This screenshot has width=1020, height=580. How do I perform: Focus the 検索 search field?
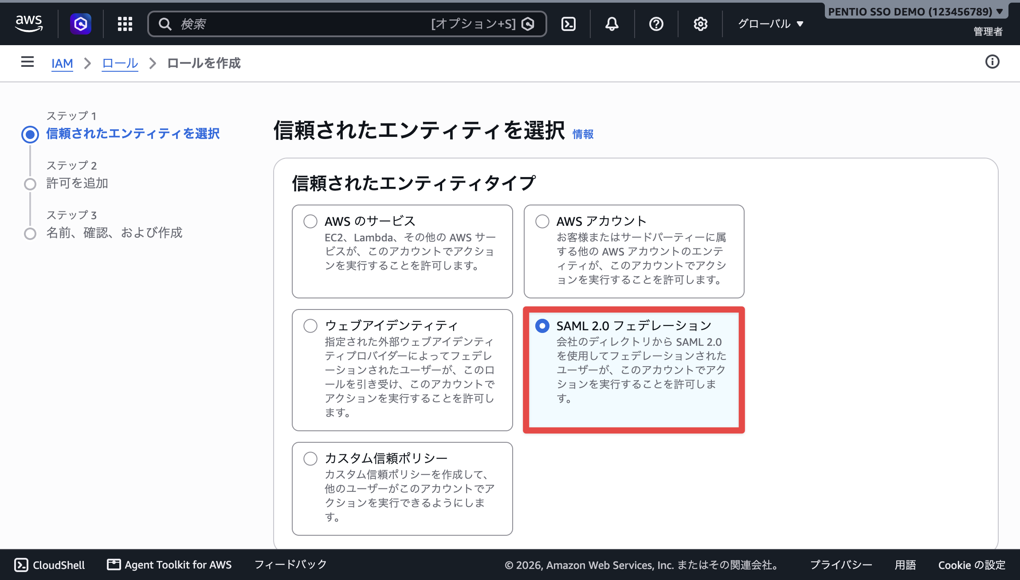(347, 24)
